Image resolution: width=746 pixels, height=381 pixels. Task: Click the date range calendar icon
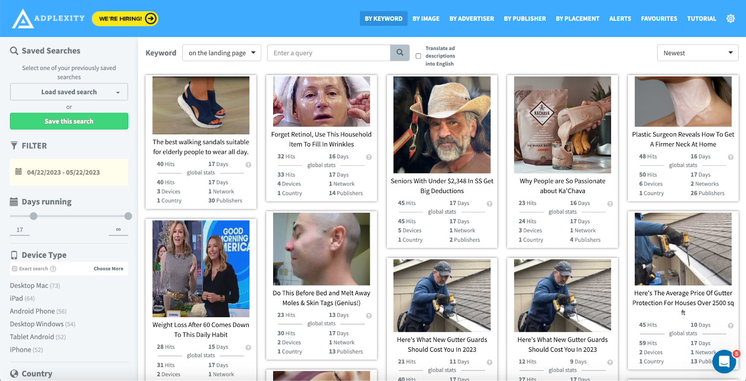point(19,172)
